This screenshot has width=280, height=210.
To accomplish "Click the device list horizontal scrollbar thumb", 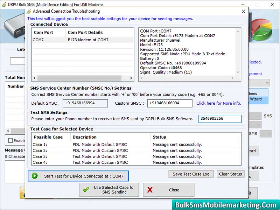I will (x=79, y=78).
